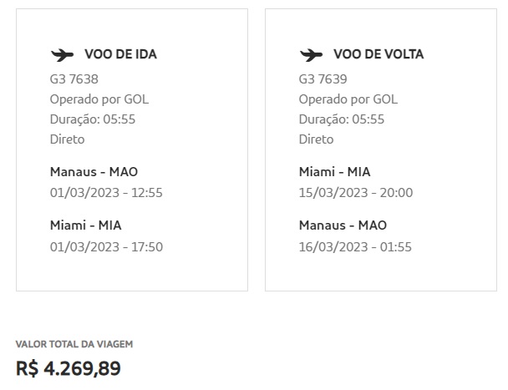Click departure time 01/03/2023 - 12:55
The image size is (508, 390).
pyautogui.click(x=106, y=193)
